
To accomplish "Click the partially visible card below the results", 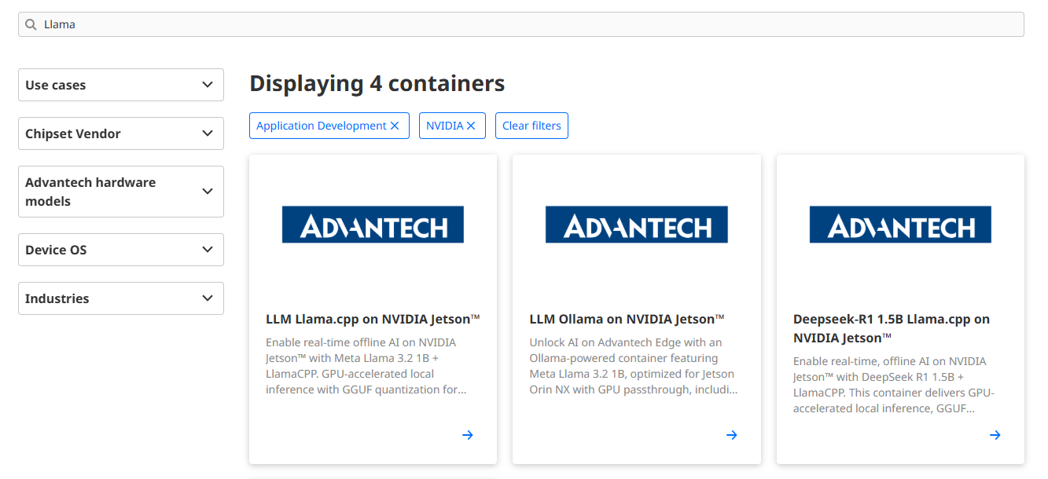I will [x=373, y=476].
